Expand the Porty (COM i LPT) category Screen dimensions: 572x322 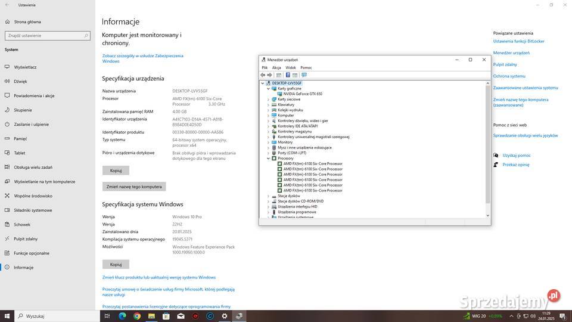269,153
